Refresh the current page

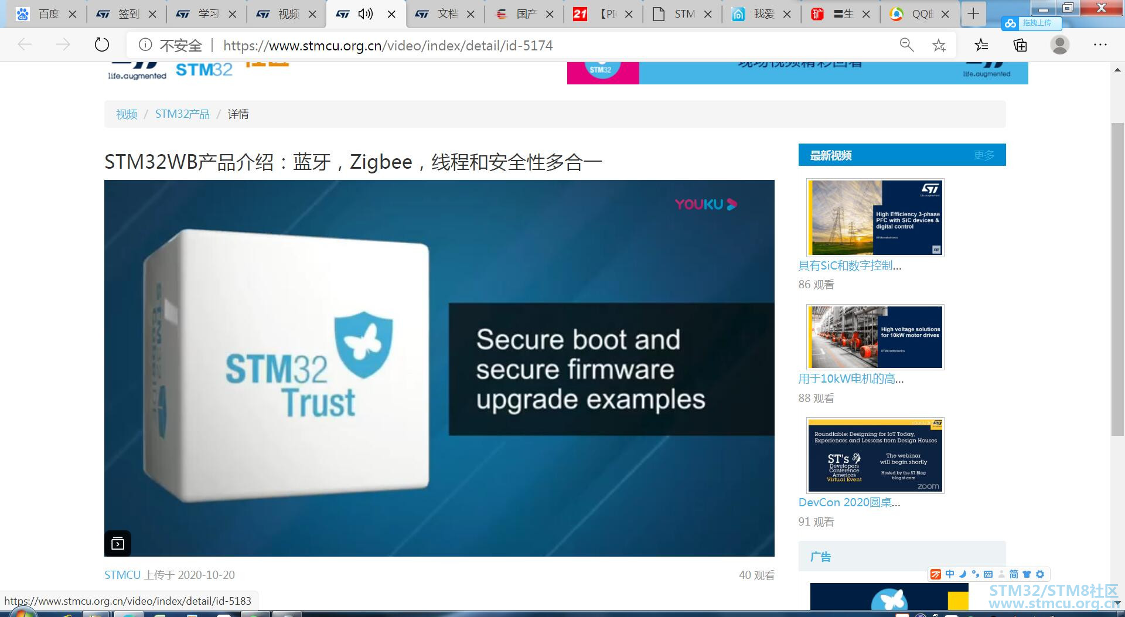[x=102, y=45]
